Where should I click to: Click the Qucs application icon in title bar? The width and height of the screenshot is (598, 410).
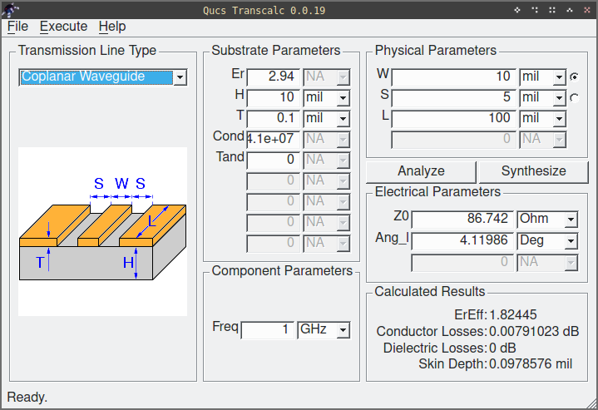click(x=11, y=10)
